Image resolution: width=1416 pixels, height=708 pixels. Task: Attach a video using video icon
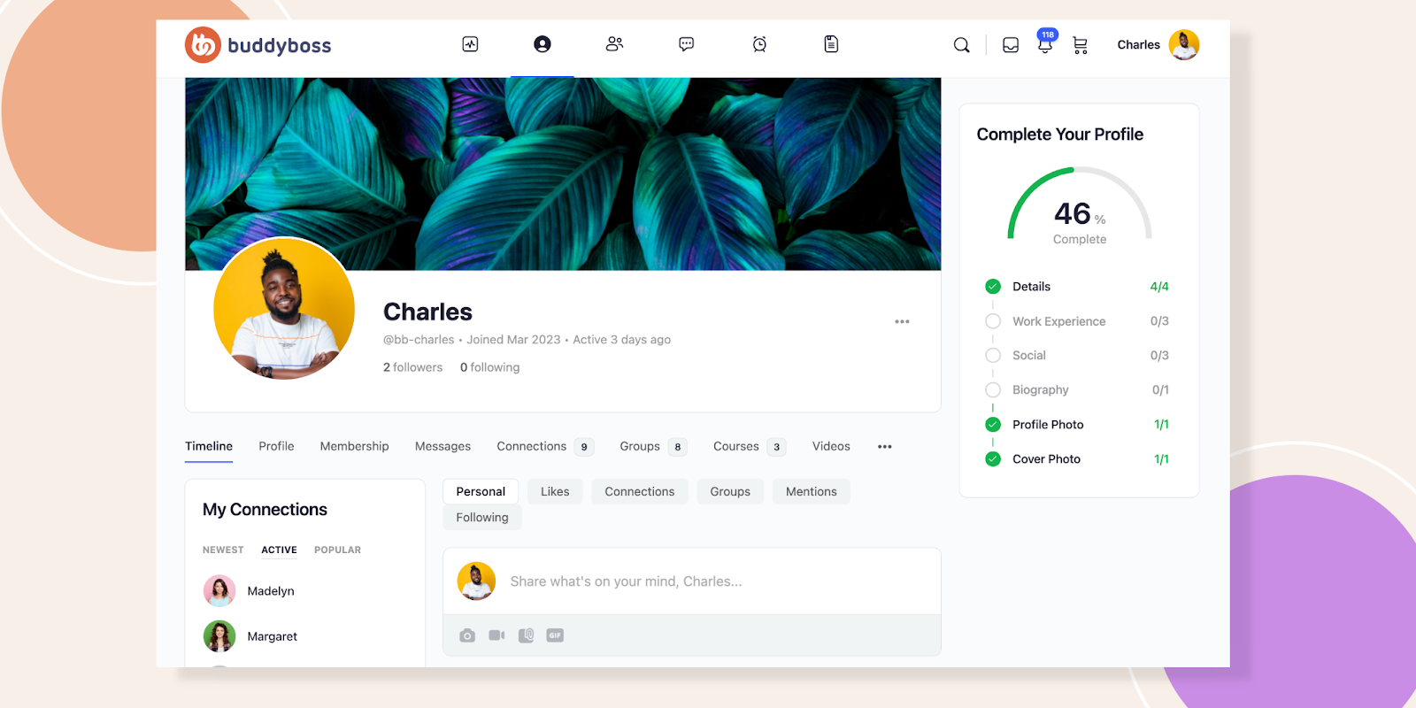(496, 635)
